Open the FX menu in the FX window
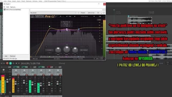Viewport: 172px width, 97px height. point(4,7)
